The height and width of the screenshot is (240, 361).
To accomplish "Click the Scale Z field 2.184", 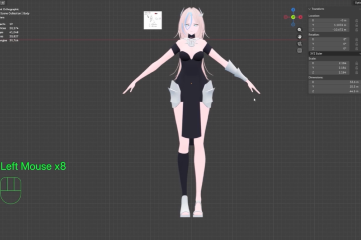I will [329, 72].
